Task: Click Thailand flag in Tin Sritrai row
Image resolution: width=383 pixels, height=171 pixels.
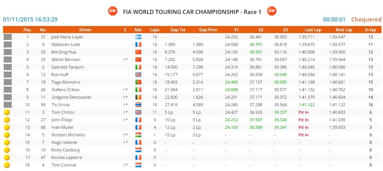Action: click(138, 105)
